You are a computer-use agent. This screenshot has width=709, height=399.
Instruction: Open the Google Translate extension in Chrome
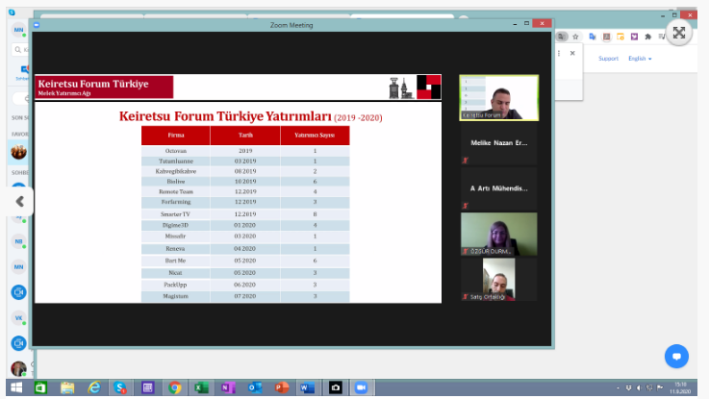coord(593,37)
